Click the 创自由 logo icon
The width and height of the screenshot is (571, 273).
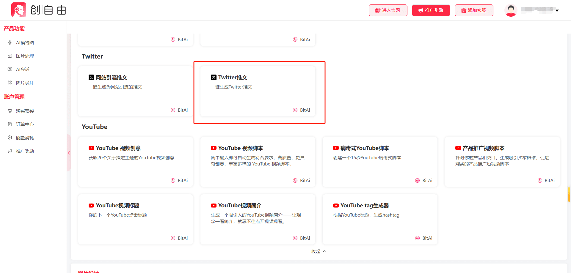pos(19,10)
